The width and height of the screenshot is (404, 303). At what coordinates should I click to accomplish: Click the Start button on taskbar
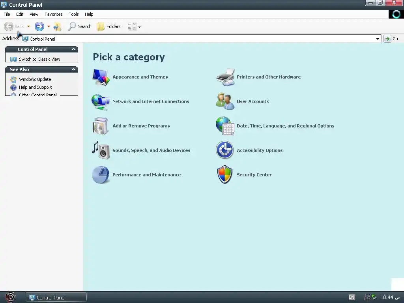pos(10,297)
